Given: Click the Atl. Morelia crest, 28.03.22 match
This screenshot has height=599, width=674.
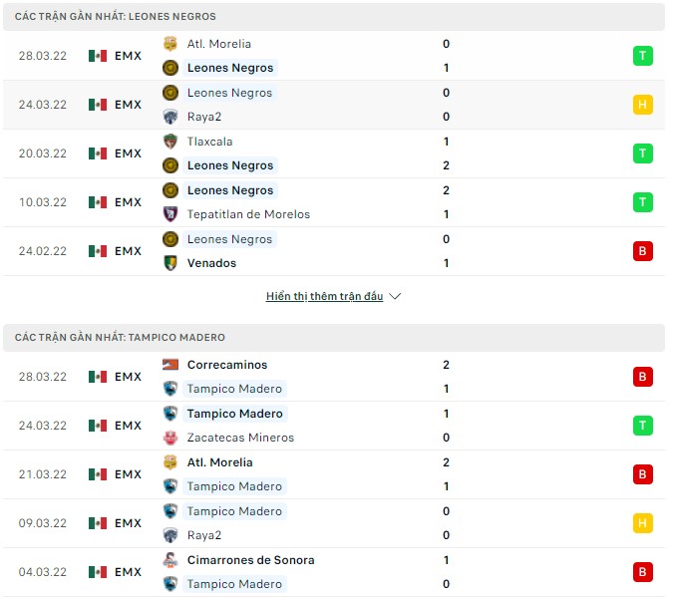Looking at the screenshot, I should 170,44.
